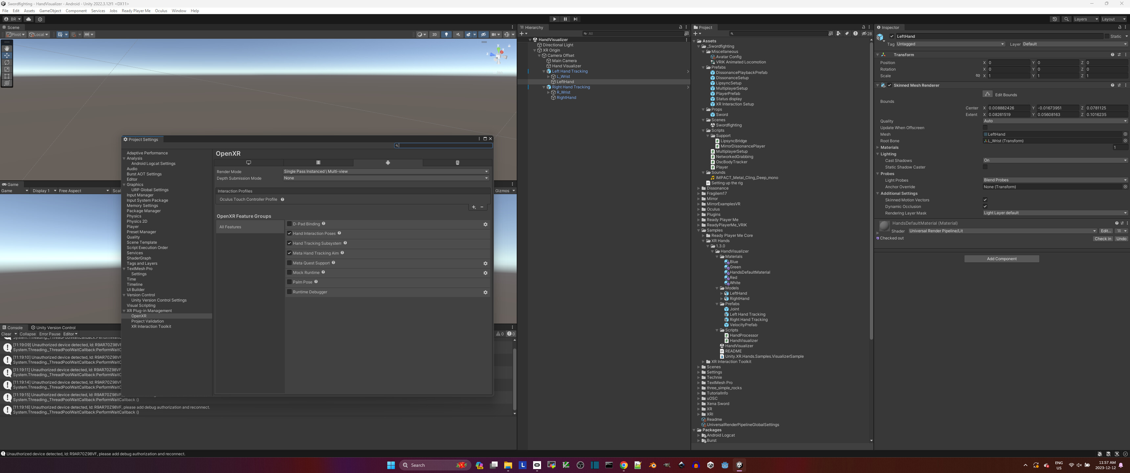1130x473 pixels.
Task: Open the Render Mode dropdown
Action: click(x=386, y=171)
